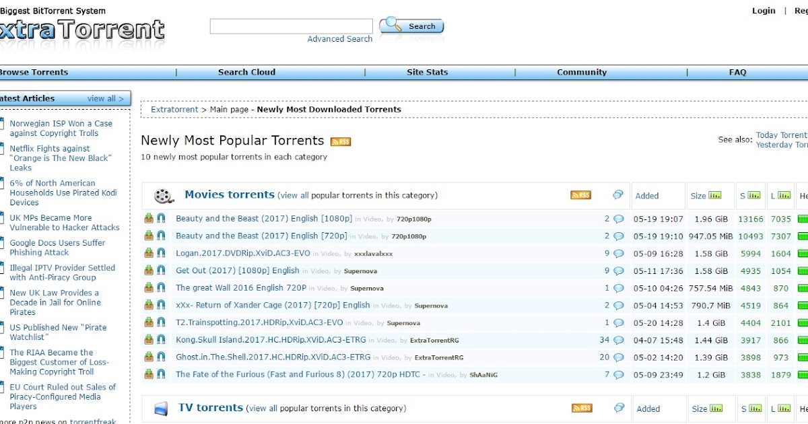Click the comments cloud icon in Movies header row
Screen dimensions: 808x424
click(617, 194)
